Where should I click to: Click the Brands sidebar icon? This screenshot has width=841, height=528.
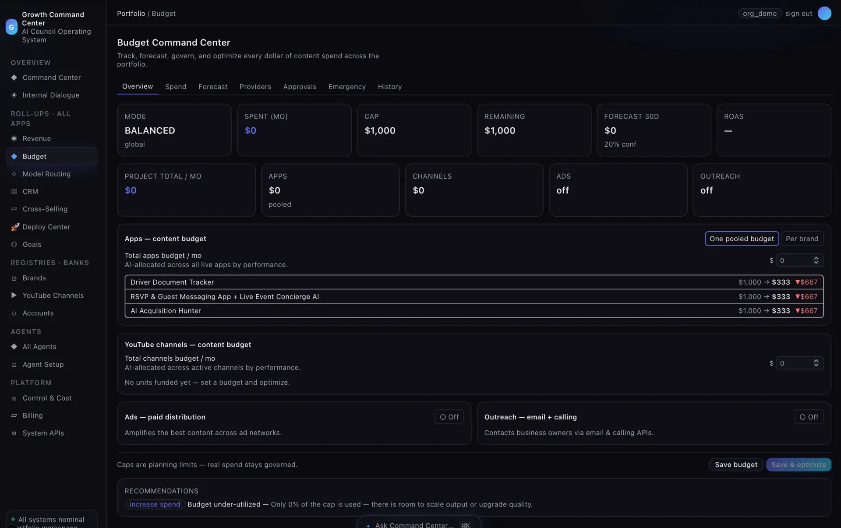(14, 278)
